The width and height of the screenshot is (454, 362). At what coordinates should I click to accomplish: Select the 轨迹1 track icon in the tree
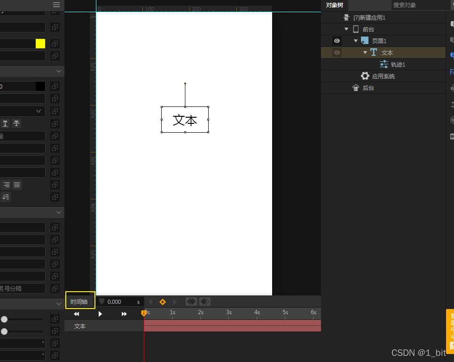point(384,64)
